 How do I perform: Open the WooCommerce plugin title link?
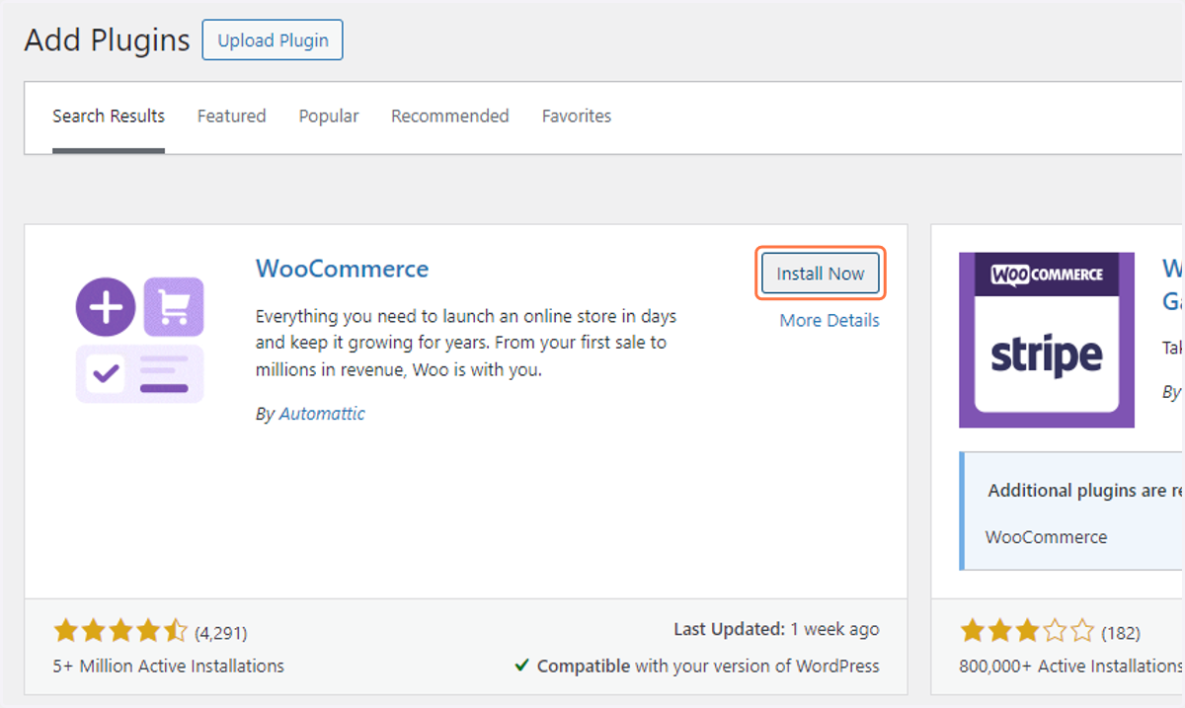342,269
